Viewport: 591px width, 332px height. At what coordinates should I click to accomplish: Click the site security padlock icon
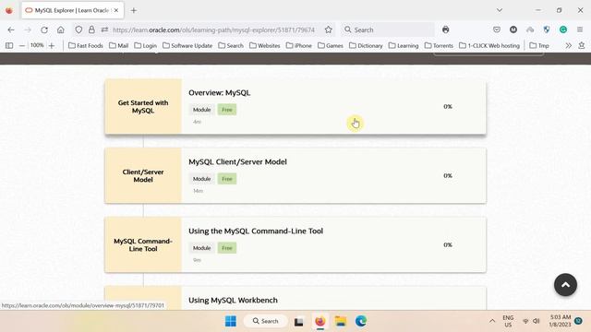(x=91, y=30)
